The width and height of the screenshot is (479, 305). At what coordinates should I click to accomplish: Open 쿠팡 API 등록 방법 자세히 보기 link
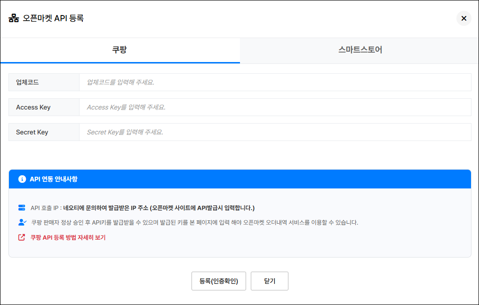pyautogui.click(x=68, y=237)
